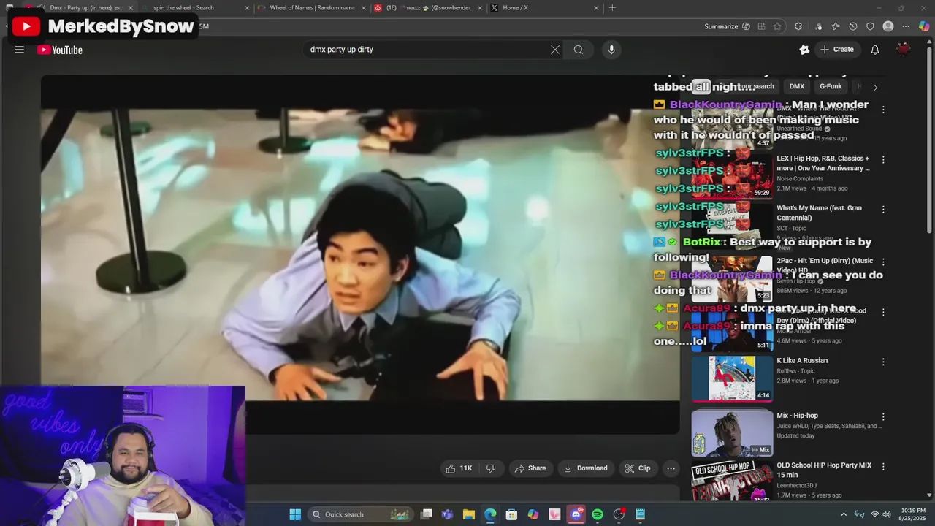
Task: Open options for What's My Name video
Action: [883, 209]
